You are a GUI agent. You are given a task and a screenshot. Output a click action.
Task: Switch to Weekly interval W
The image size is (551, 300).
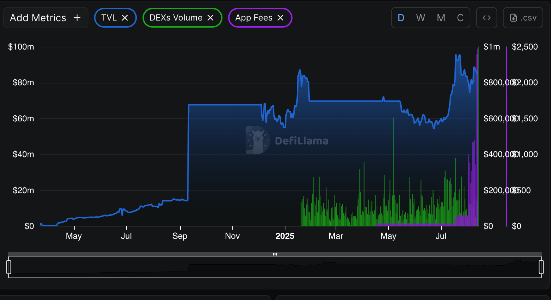click(x=420, y=18)
